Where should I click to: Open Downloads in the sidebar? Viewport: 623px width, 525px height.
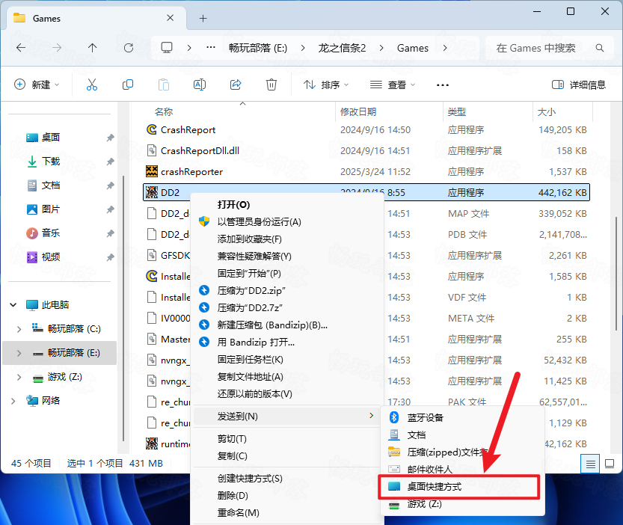tap(50, 162)
